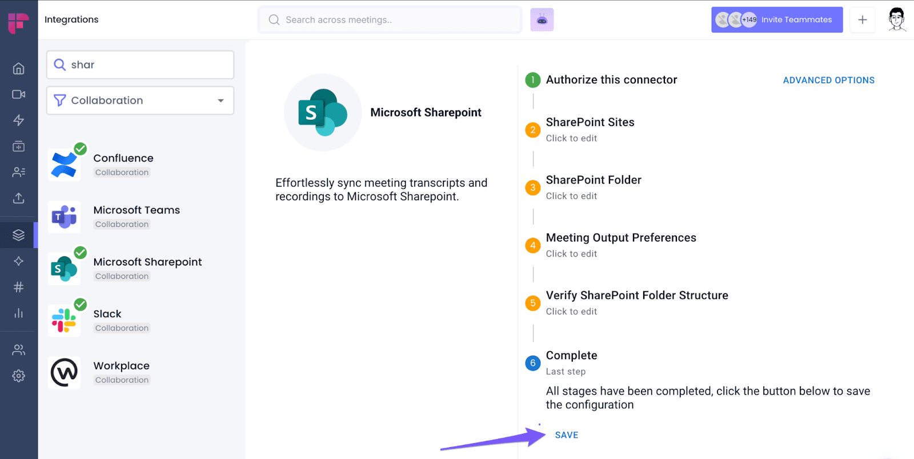Open the settings gear icon
The image size is (914, 459).
pyautogui.click(x=18, y=376)
